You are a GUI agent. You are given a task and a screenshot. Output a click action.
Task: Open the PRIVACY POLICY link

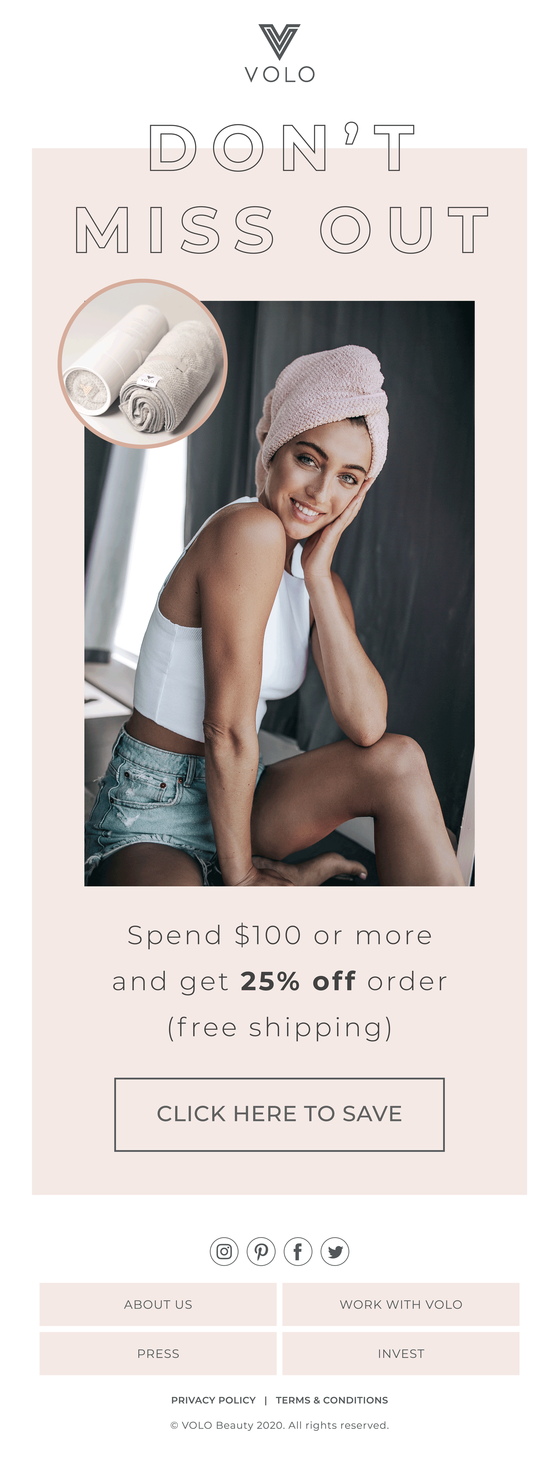point(213,1400)
